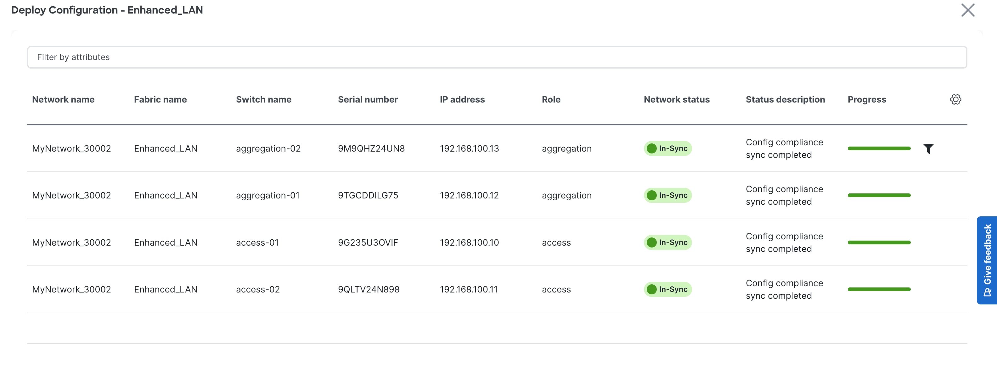Select the access-01 switch name
This screenshot has height=373, width=997.
[x=257, y=242]
